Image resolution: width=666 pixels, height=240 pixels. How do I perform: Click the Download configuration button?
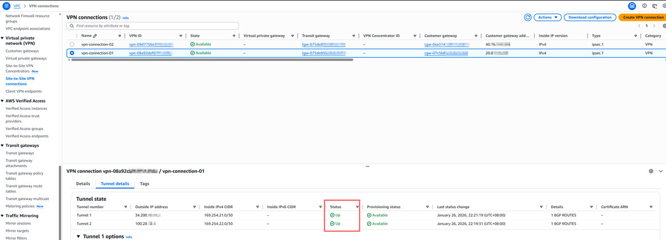coord(590,18)
